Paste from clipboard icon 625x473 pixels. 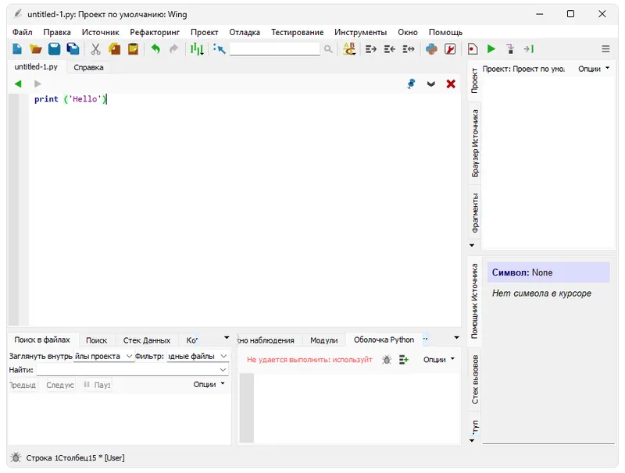(x=133, y=49)
